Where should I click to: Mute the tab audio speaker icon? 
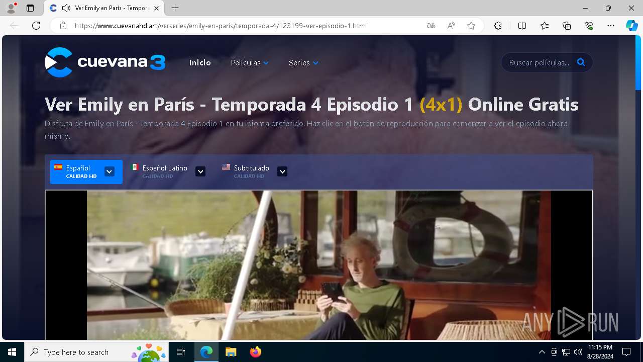point(66,8)
